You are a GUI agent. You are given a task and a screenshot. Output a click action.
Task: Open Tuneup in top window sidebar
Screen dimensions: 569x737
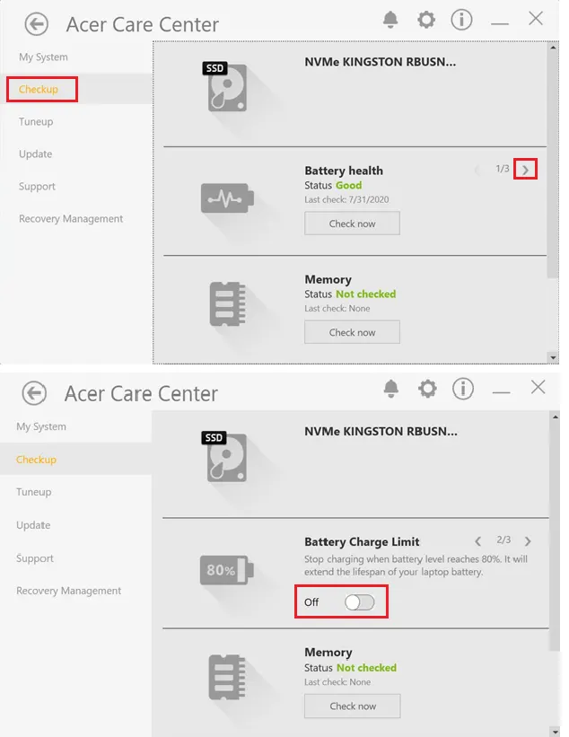tap(36, 121)
